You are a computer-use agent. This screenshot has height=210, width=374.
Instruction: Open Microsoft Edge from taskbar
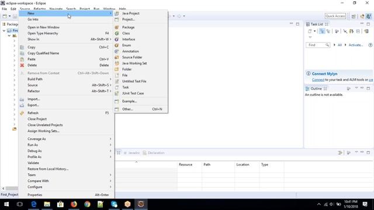(x=34, y=204)
